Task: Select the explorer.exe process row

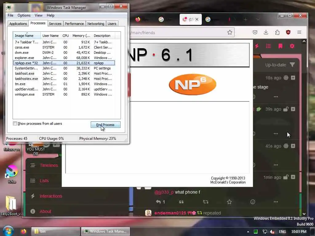Action: (64, 58)
